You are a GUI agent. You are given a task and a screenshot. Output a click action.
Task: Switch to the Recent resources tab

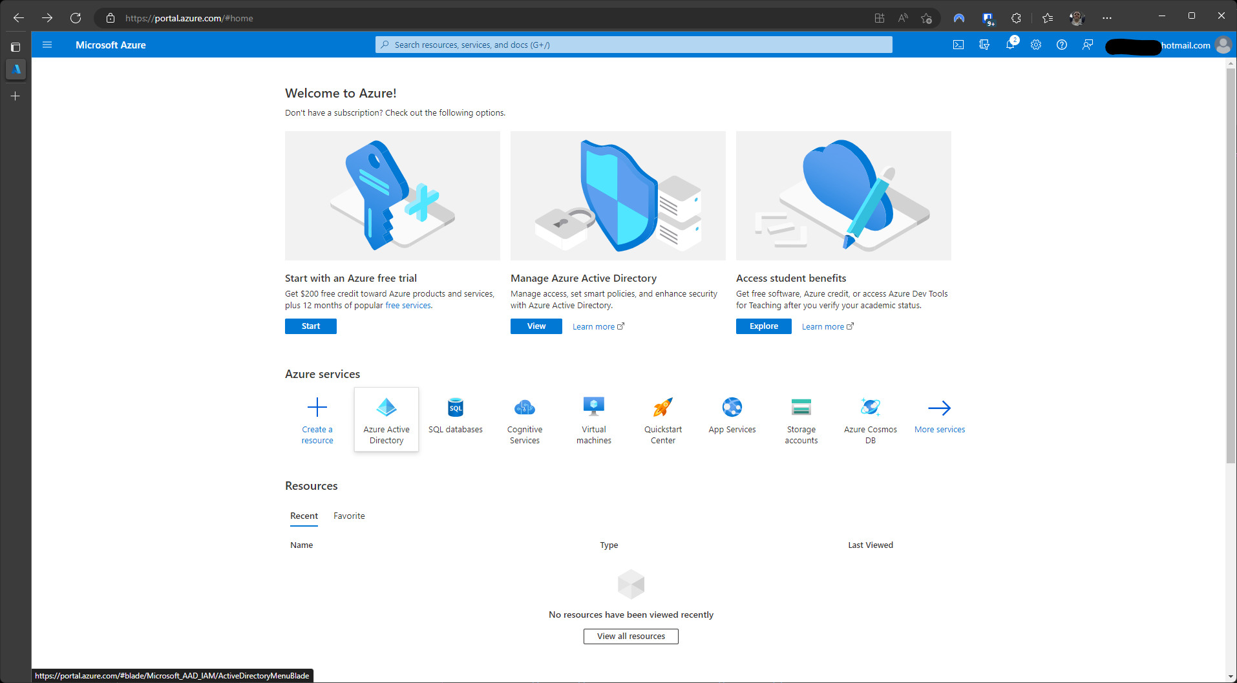(x=304, y=516)
